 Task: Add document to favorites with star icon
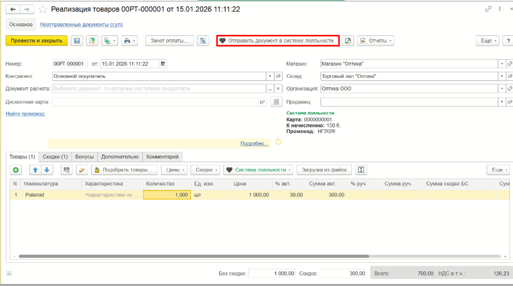pyautogui.click(x=43, y=10)
